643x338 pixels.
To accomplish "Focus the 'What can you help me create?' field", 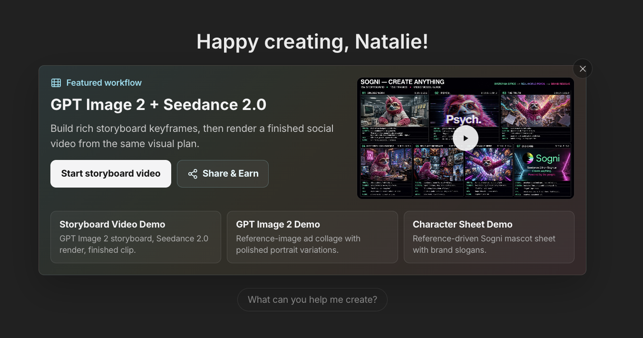I will tap(312, 300).
